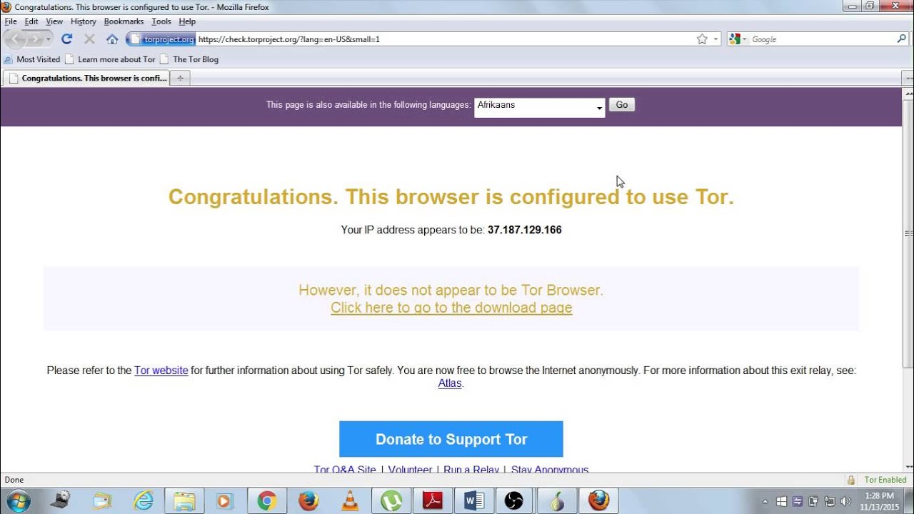Click the taskbar clock showing 1:28 PM
914x514 pixels.
879,501
